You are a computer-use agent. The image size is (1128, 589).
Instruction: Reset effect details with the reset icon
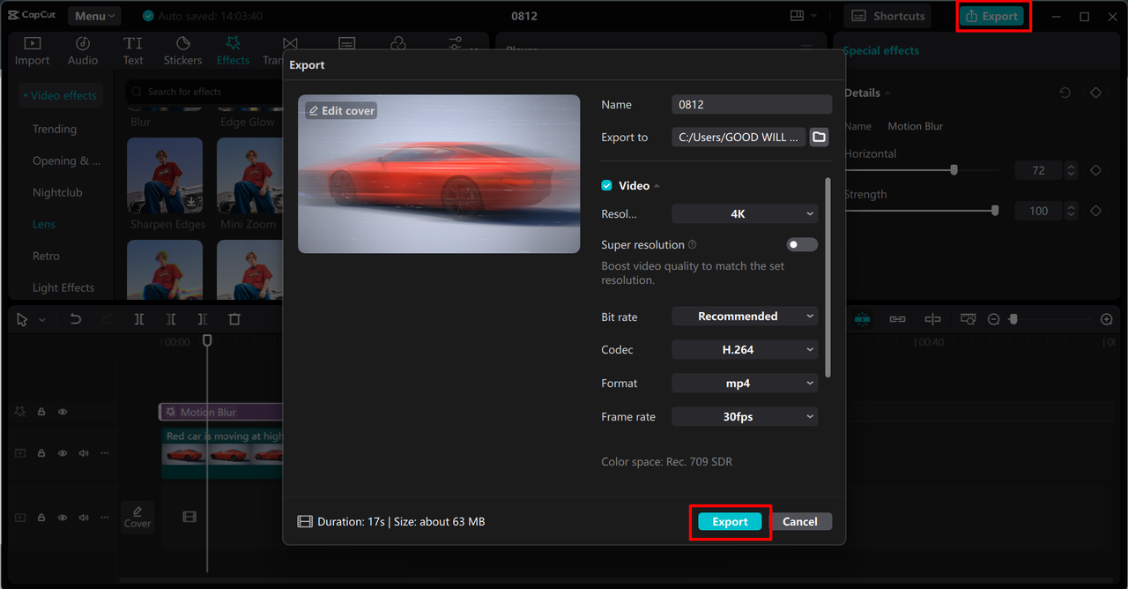1065,93
